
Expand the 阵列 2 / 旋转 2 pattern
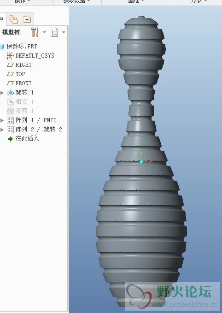[x=2, y=130]
